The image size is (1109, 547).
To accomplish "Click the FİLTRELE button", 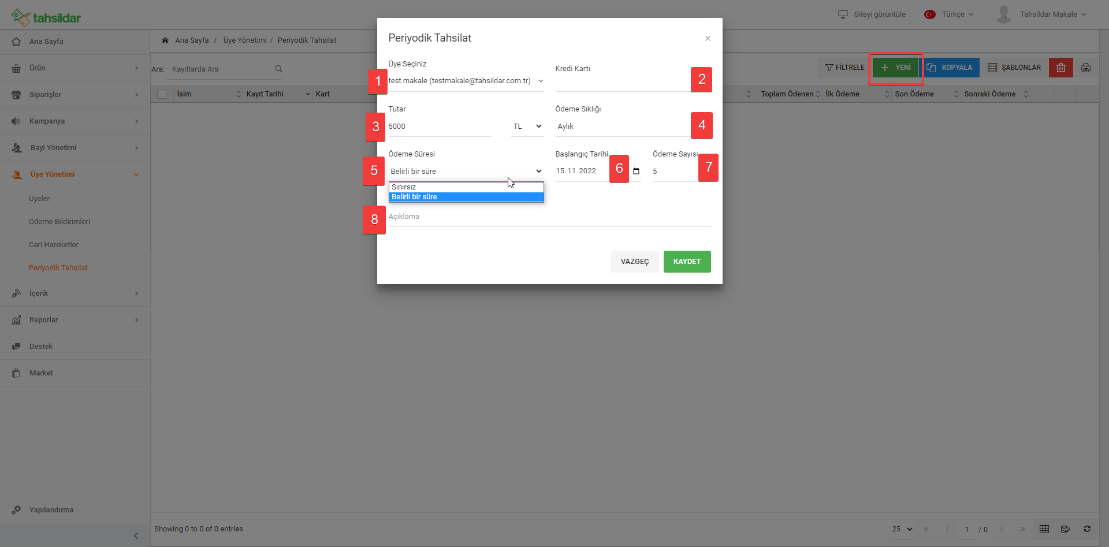I will pyautogui.click(x=844, y=68).
